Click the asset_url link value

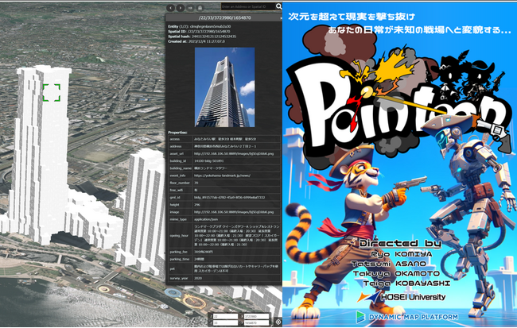click(234, 153)
